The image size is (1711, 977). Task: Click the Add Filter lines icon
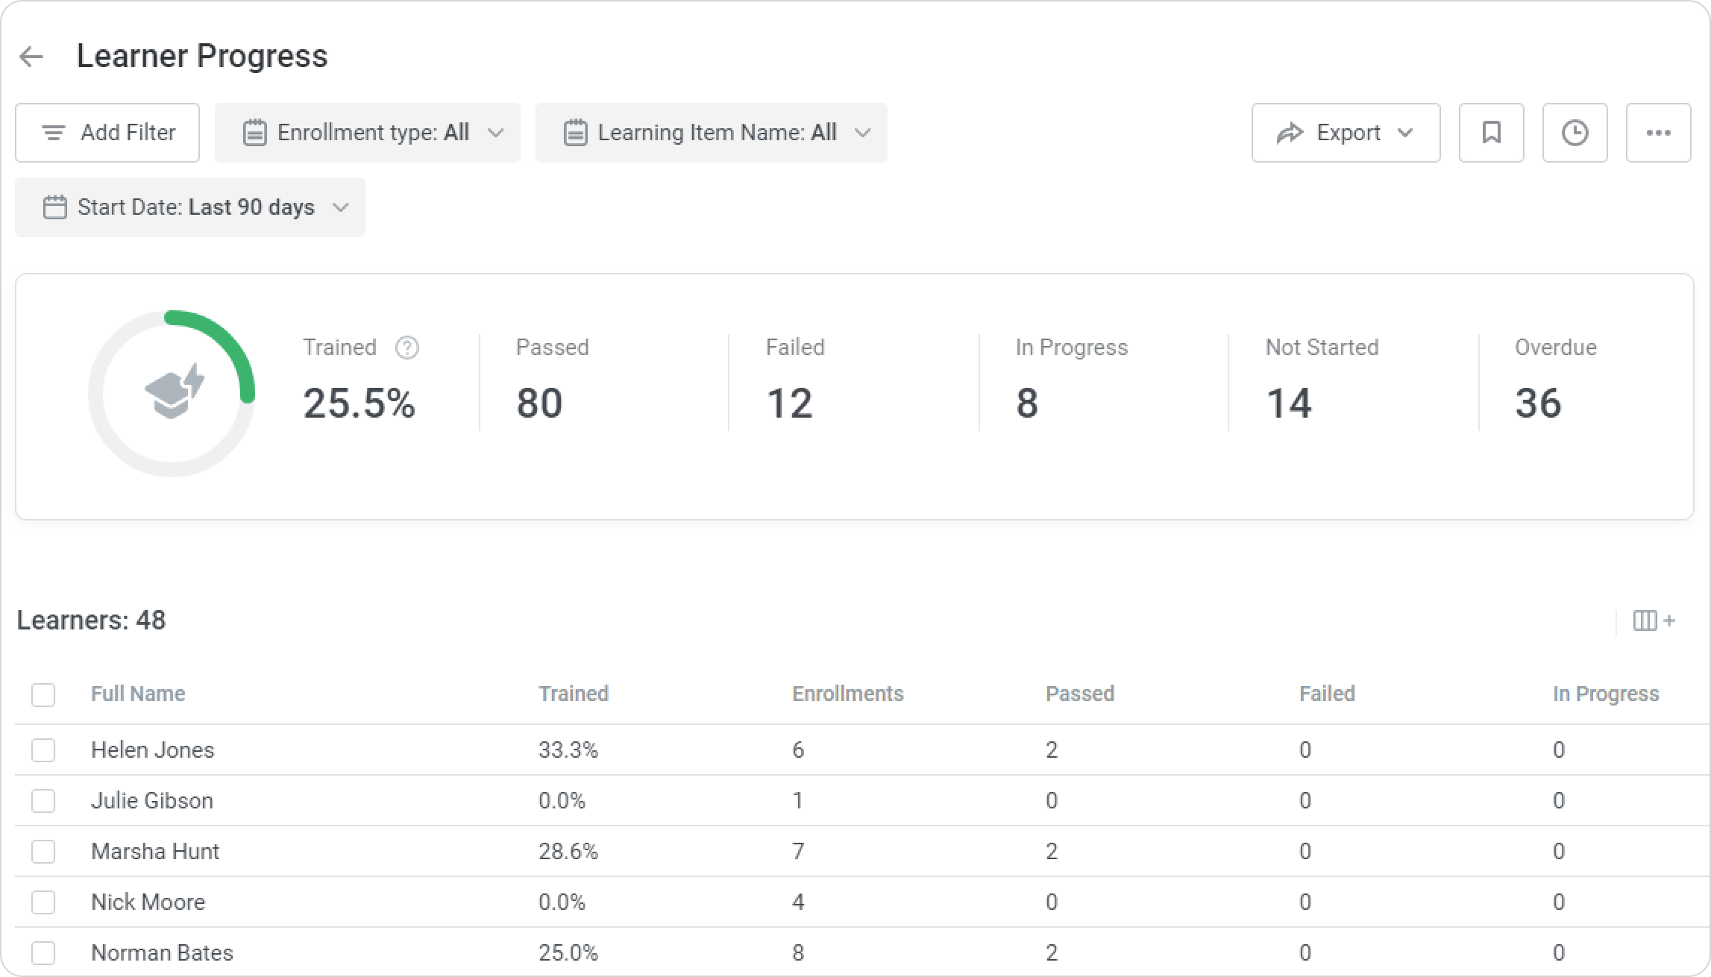coord(53,133)
